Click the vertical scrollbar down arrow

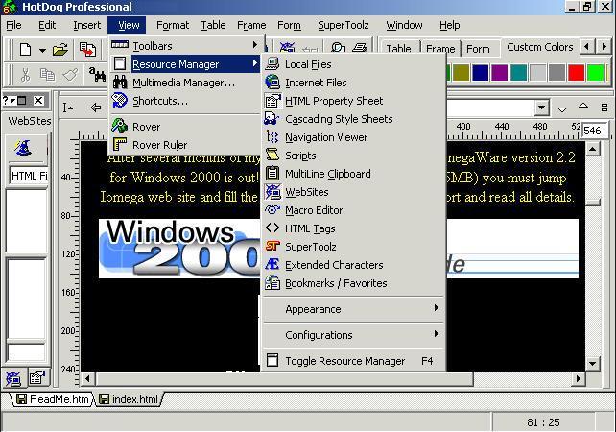(592, 363)
